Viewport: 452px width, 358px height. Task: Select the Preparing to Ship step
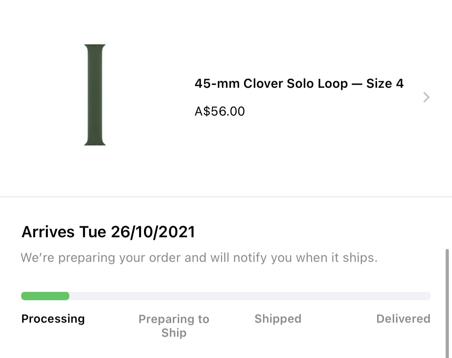pos(174,325)
